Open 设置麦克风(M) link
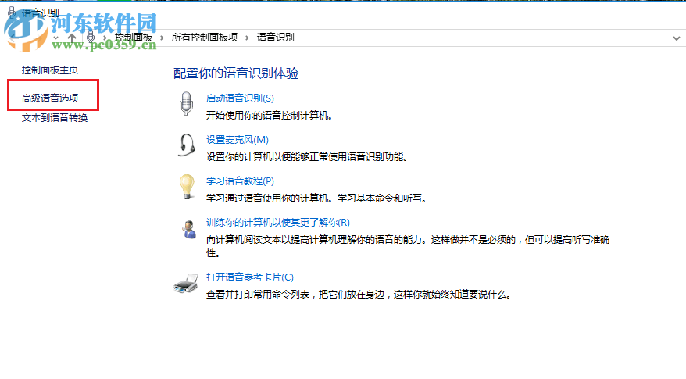This screenshot has width=686, height=379. click(238, 140)
